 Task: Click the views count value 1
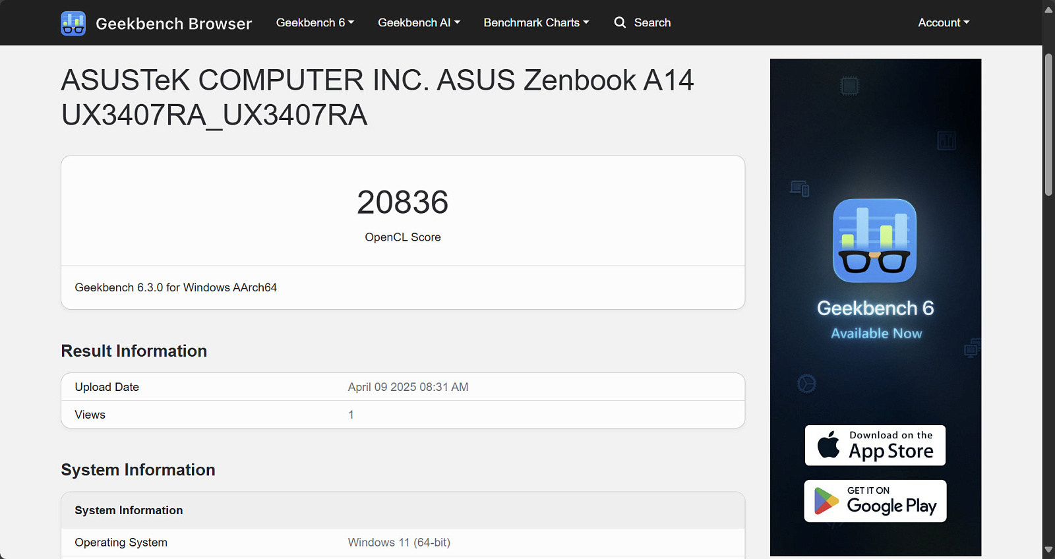coord(351,415)
